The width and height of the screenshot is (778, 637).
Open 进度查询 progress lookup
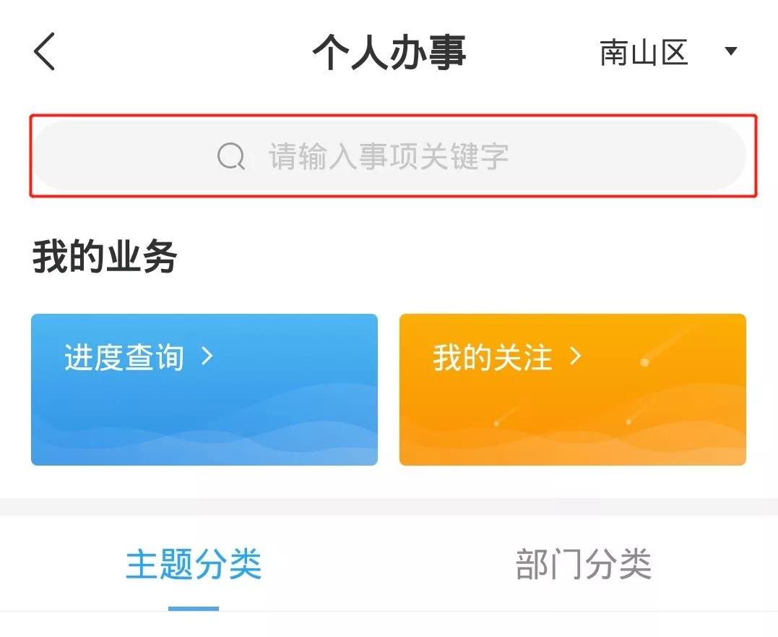(204, 388)
